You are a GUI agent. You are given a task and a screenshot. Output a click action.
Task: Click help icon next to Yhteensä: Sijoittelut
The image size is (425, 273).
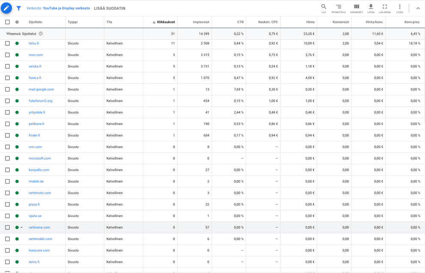point(41,33)
